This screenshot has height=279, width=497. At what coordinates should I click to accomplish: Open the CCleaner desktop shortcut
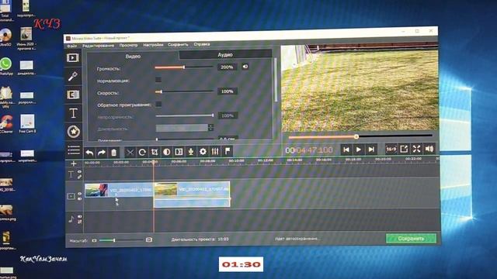(x=6, y=124)
